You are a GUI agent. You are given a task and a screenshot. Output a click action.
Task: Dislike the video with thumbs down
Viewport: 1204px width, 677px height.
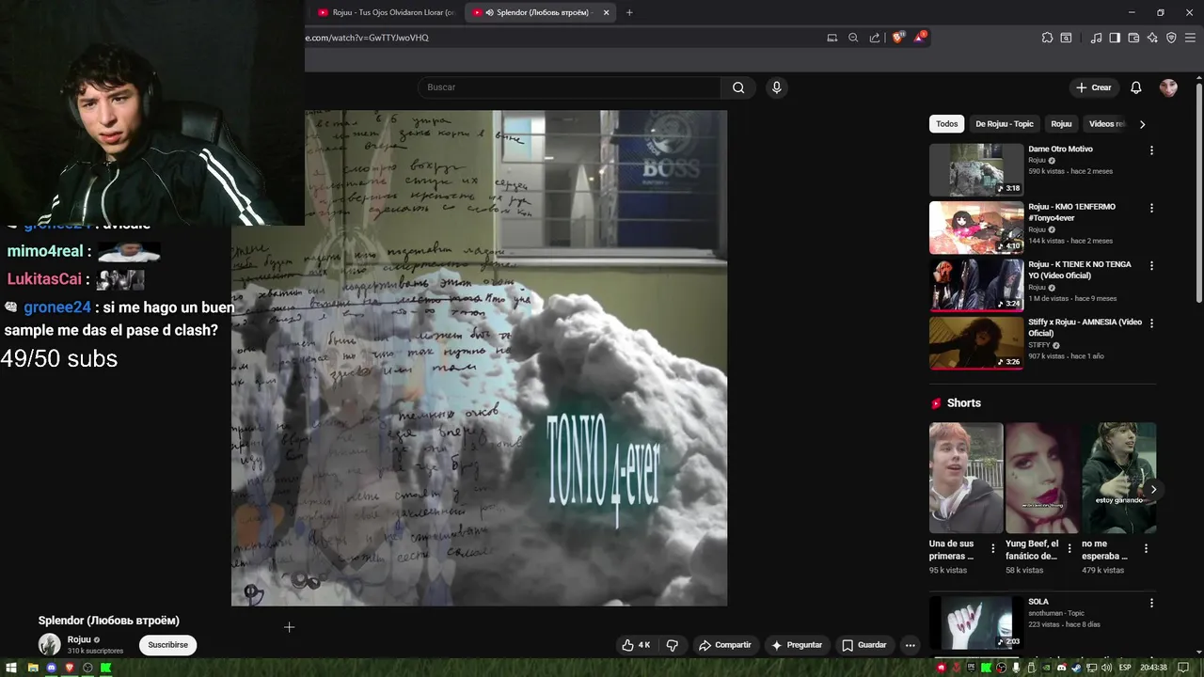[x=672, y=645]
